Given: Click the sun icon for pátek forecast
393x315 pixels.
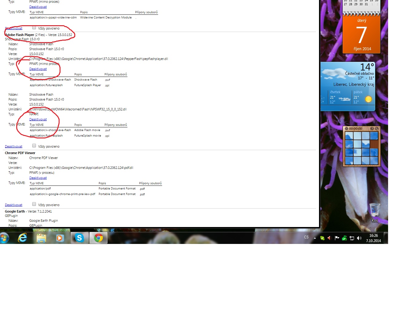Looking at the screenshot, I should click(368, 99).
